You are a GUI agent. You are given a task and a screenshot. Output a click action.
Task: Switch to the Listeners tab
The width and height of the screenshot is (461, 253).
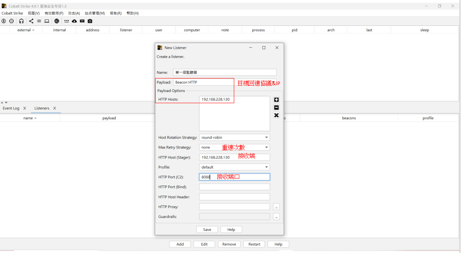pos(42,108)
